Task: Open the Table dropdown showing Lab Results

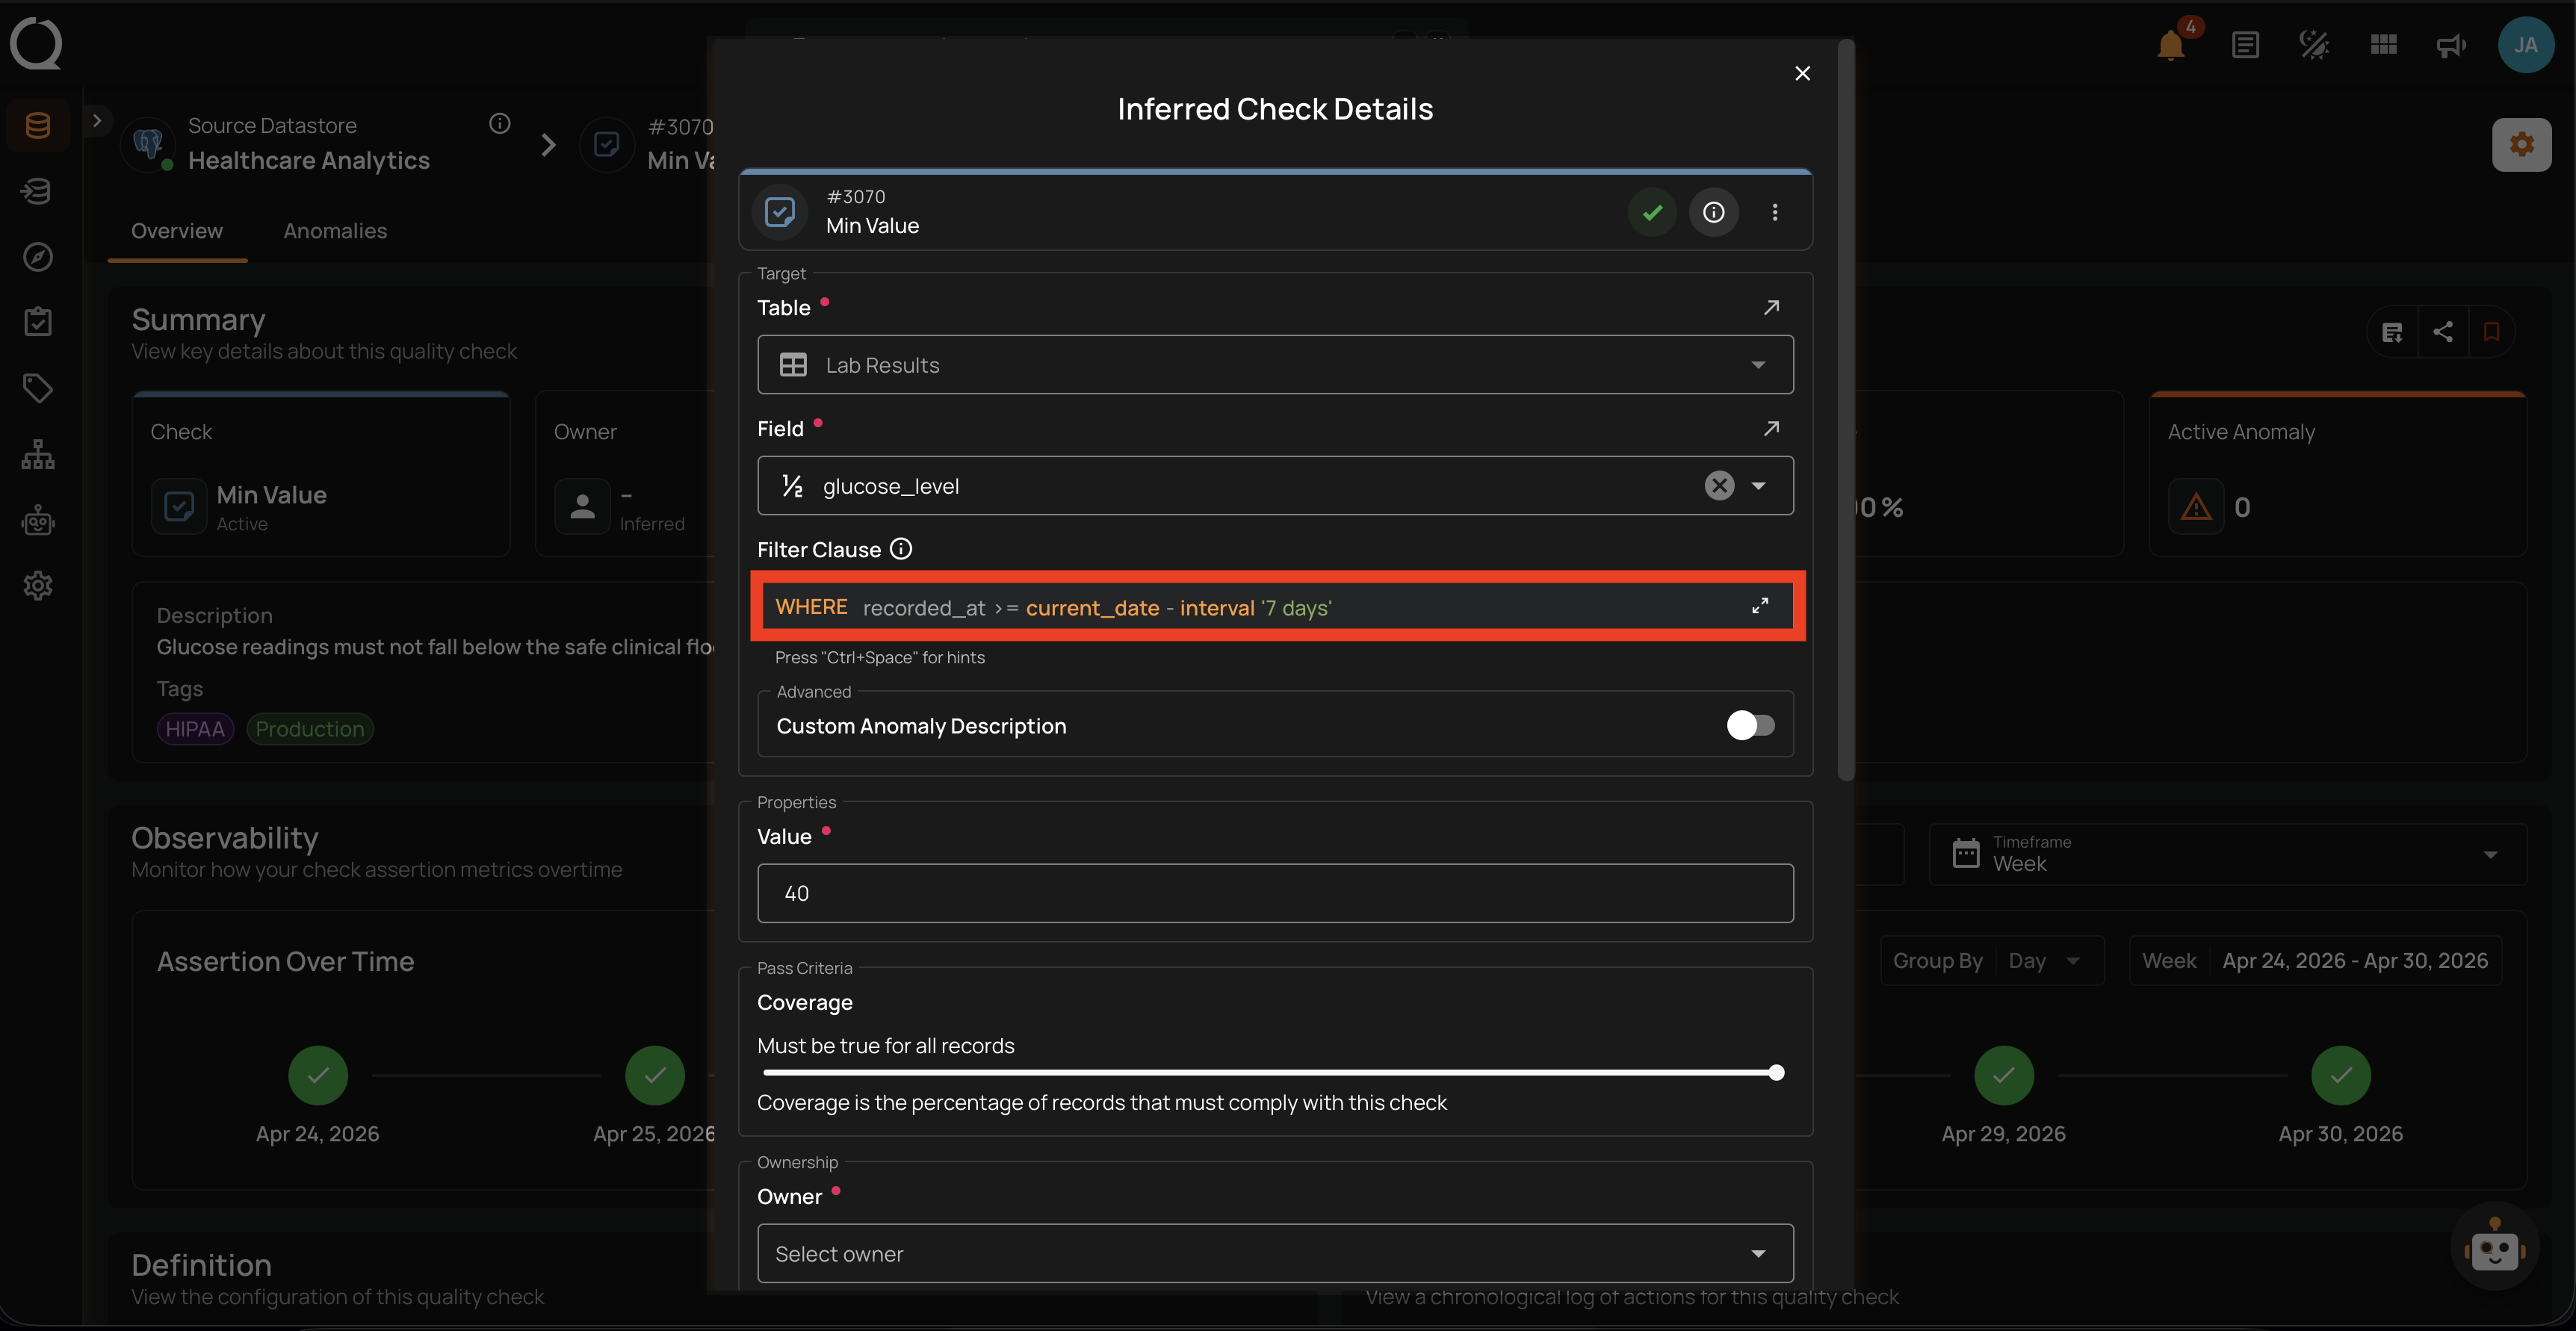Action: 1275,365
